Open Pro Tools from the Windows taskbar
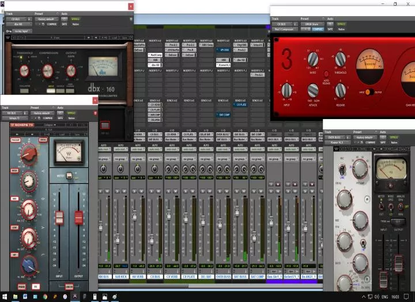The width and height of the screenshot is (415, 302). [75, 297]
